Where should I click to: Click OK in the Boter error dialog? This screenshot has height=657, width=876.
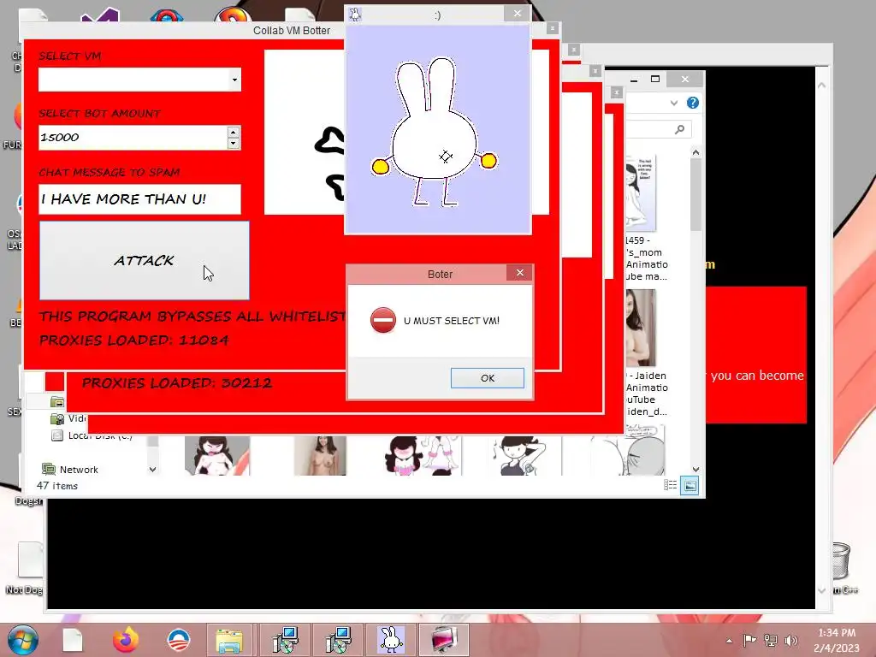(487, 378)
